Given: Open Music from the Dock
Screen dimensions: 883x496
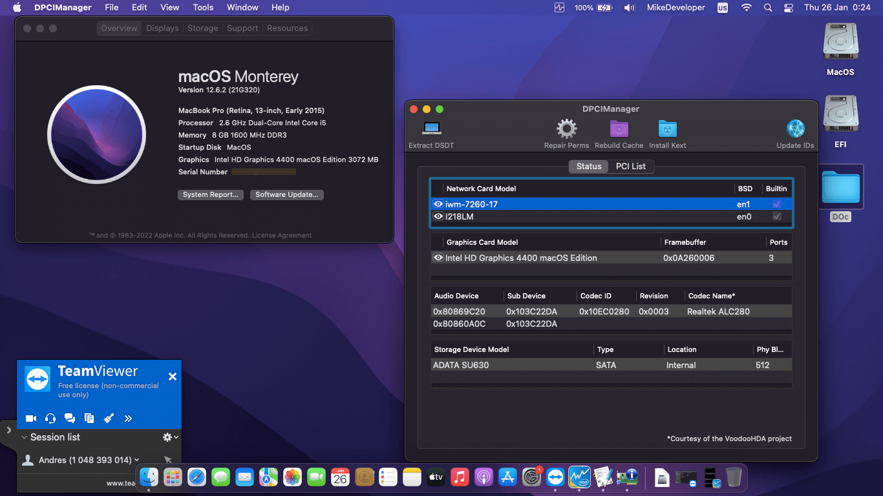Looking at the screenshot, I should coord(460,477).
